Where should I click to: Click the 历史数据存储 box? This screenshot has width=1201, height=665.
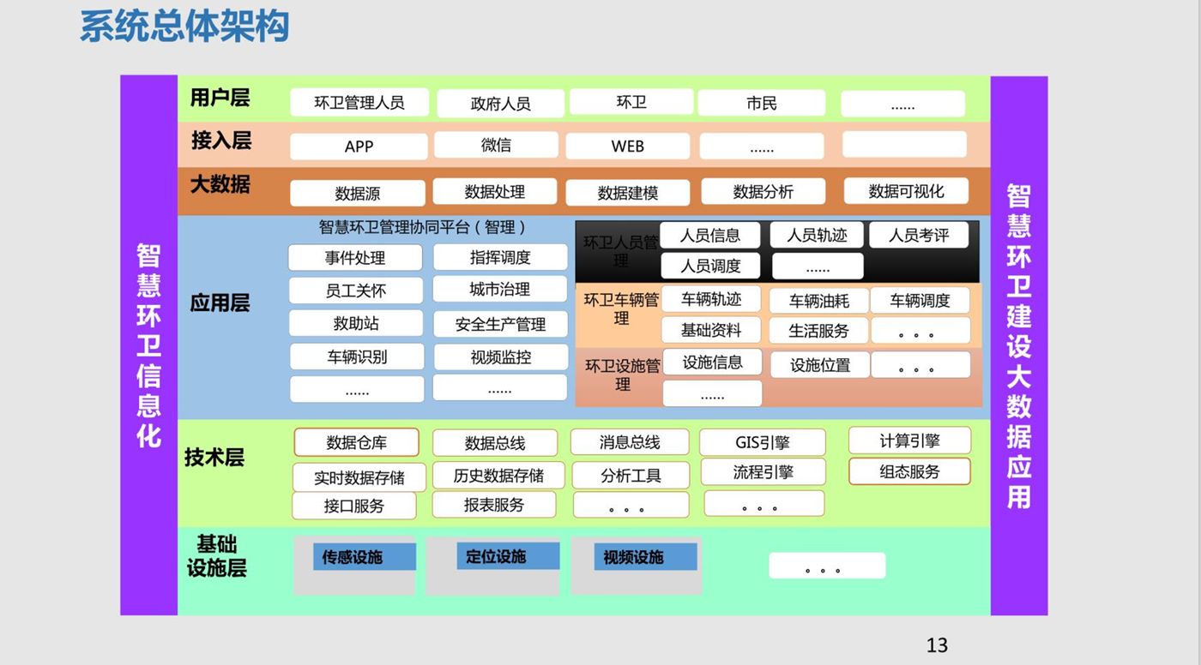click(498, 475)
